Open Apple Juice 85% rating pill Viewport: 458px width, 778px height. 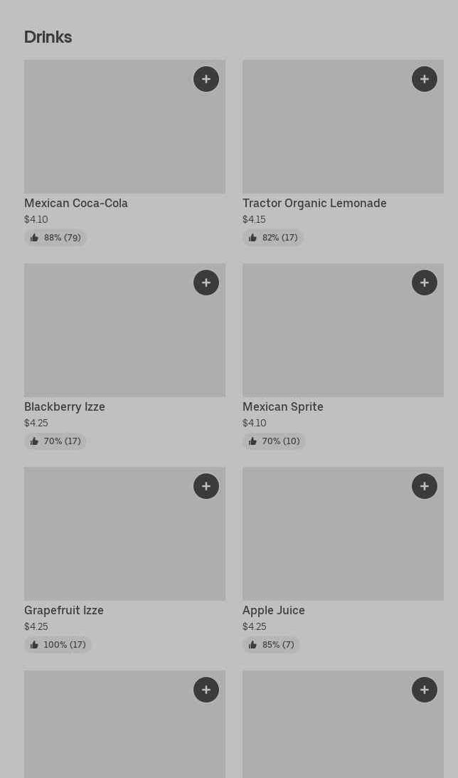coord(271,645)
